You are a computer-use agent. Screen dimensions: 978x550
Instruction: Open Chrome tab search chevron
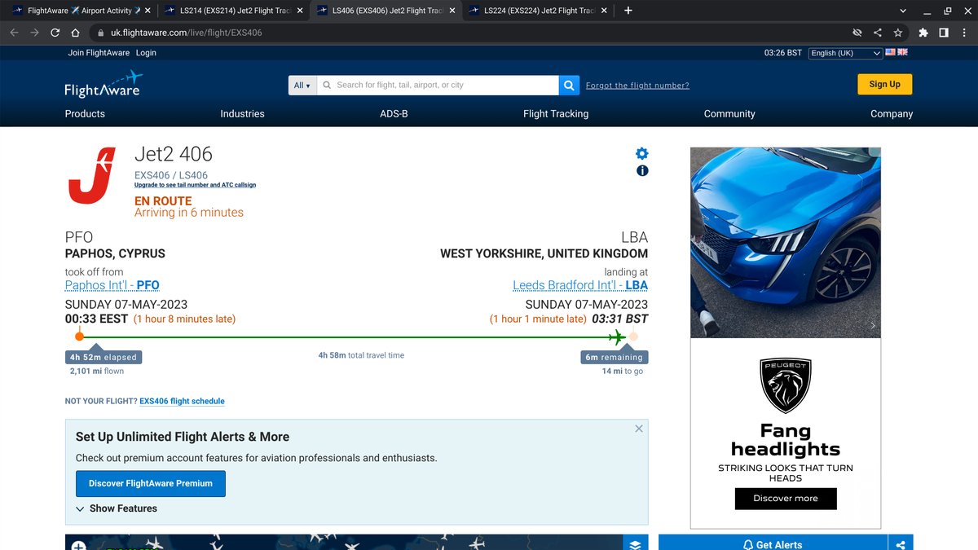(902, 11)
